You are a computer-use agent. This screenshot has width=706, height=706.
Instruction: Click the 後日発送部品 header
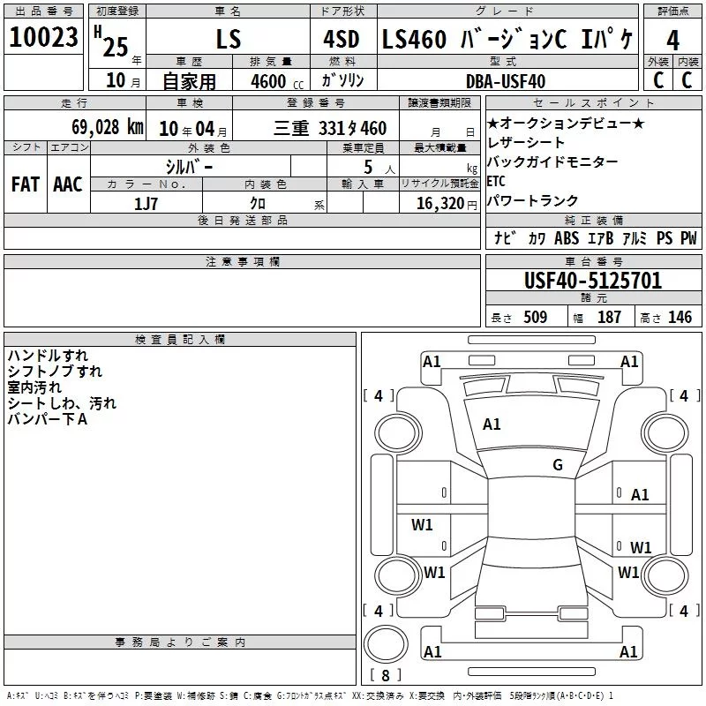tap(242, 220)
